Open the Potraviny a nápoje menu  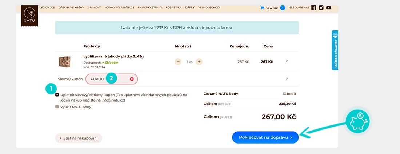coord(119,8)
